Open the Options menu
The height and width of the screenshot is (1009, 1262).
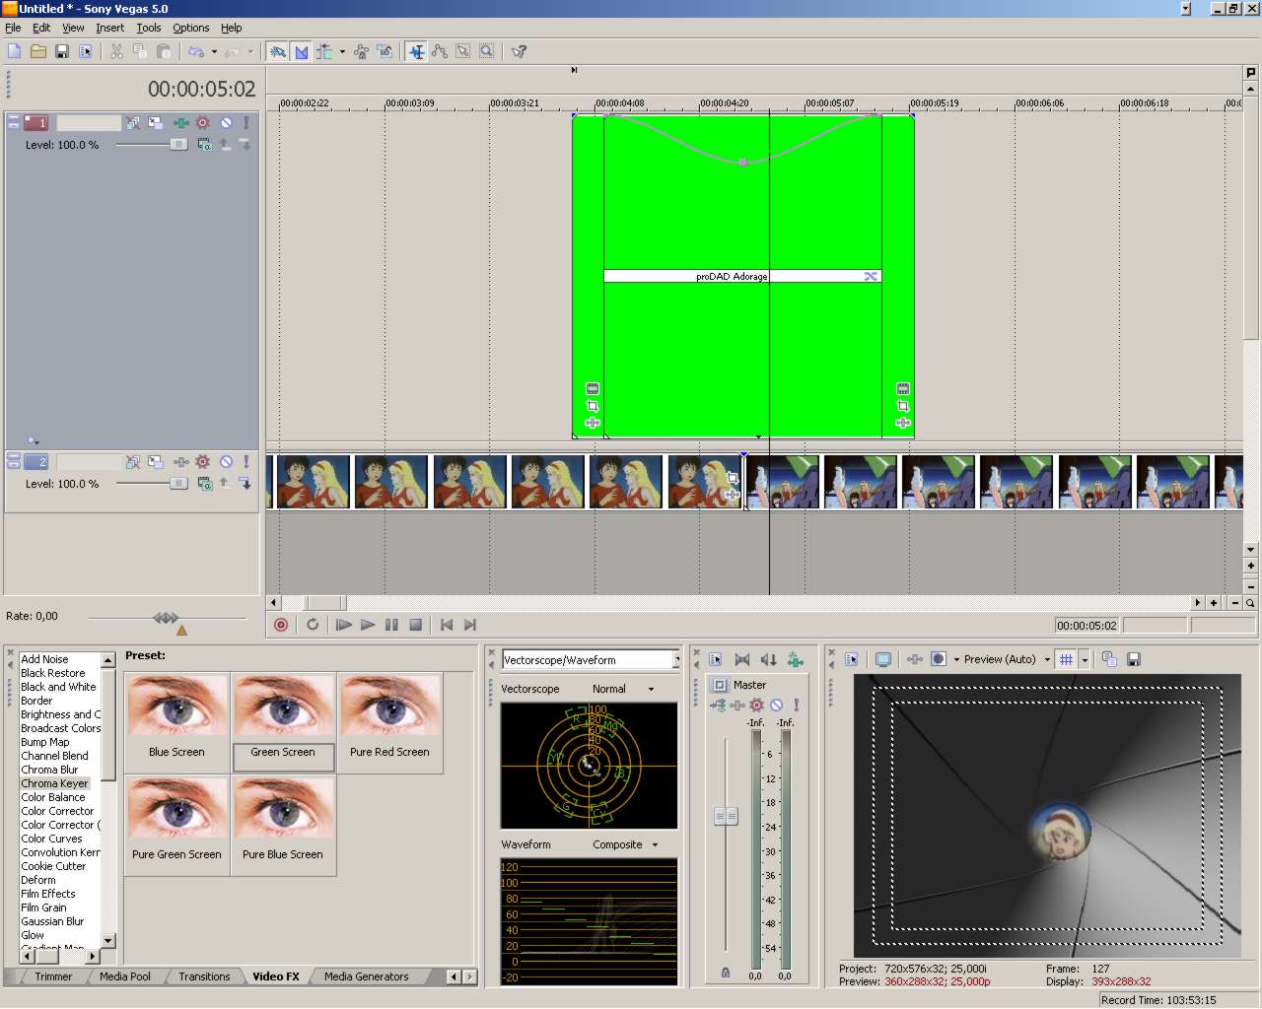click(x=191, y=28)
